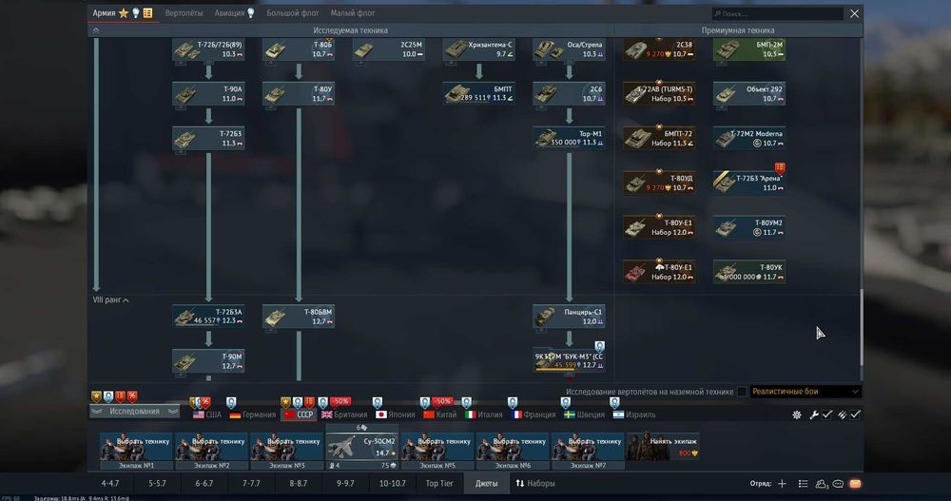The height and width of the screenshot is (501, 951).
Task: Select the Т-72Б/72Б(89) tank icon
Action: [x=184, y=49]
